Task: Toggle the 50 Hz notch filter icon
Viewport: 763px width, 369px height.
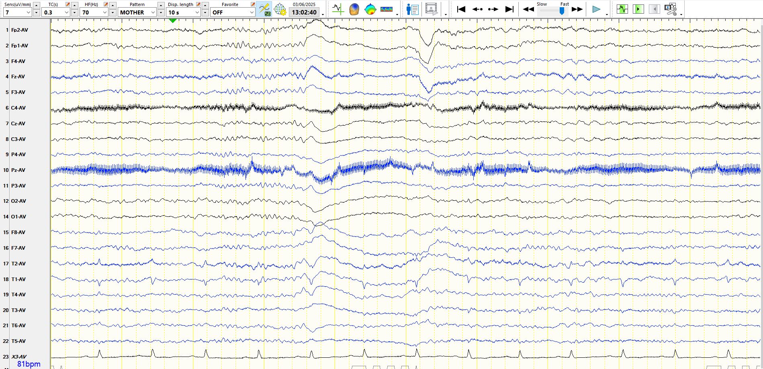Action: coord(264,9)
